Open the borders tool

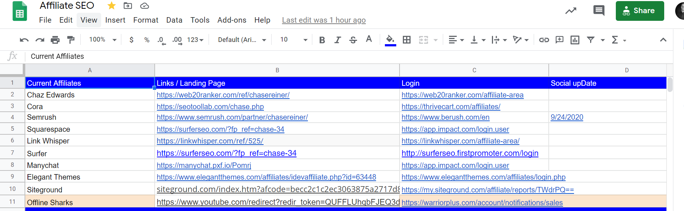pos(407,40)
